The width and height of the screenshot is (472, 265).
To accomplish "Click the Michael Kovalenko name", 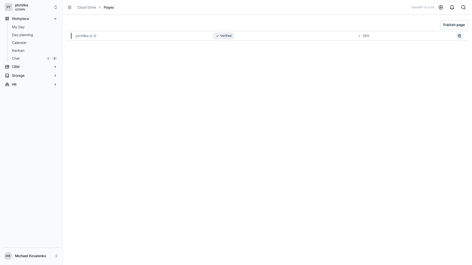I will click(x=30, y=256).
